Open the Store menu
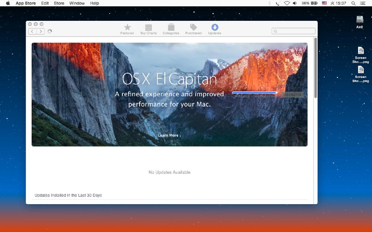The width and height of the screenshot is (372, 232). tap(59, 3)
